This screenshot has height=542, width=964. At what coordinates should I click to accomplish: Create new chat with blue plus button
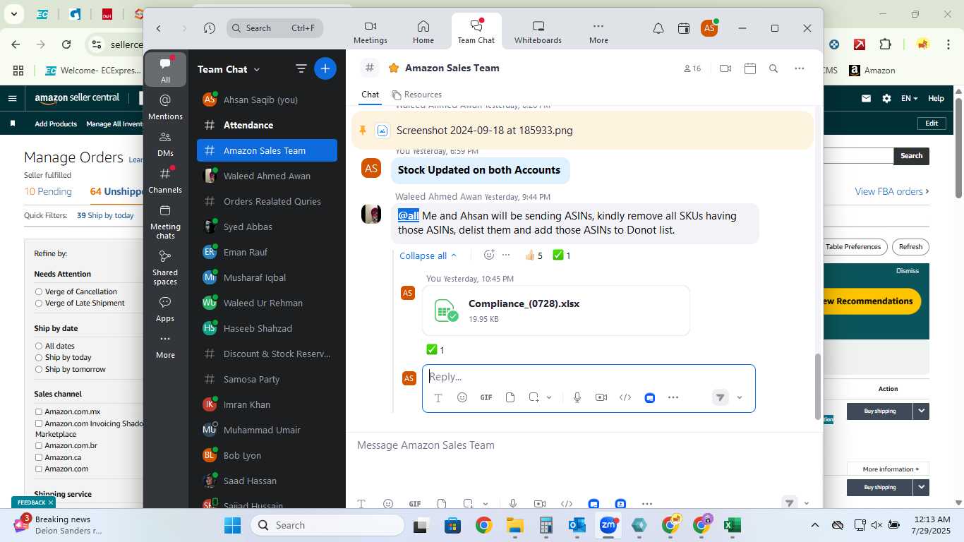325,68
